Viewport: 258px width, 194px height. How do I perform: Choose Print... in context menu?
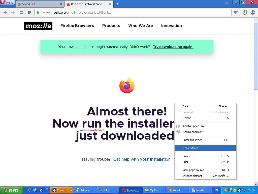point(205,162)
